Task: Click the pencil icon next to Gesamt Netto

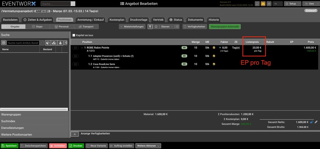Action: 316,122
